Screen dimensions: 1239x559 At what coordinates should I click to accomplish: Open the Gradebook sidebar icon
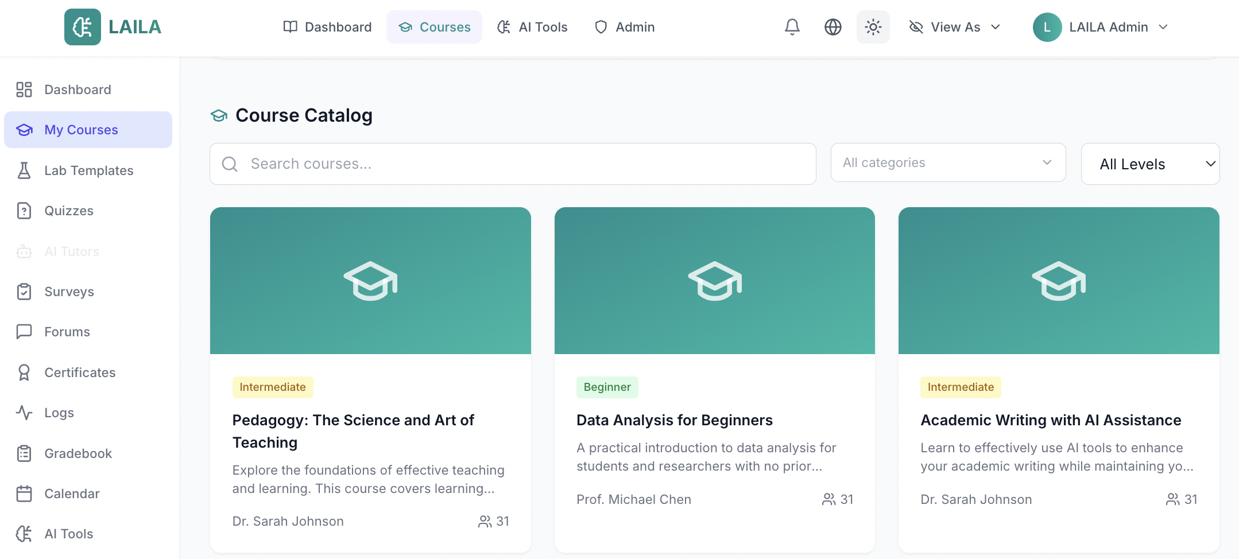pos(24,453)
